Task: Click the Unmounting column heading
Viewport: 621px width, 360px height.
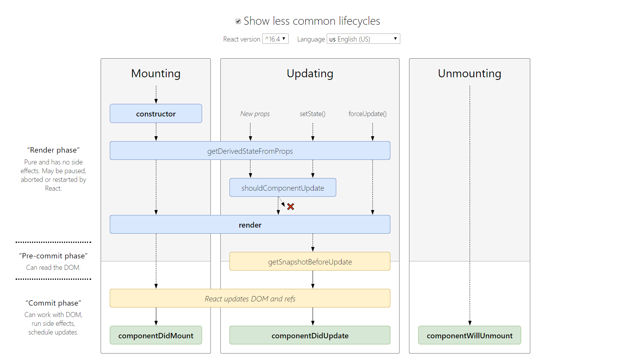Action: click(469, 73)
